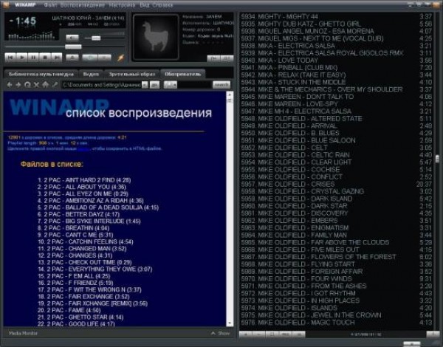Click the orange lightning bolt icon

click(120, 58)
